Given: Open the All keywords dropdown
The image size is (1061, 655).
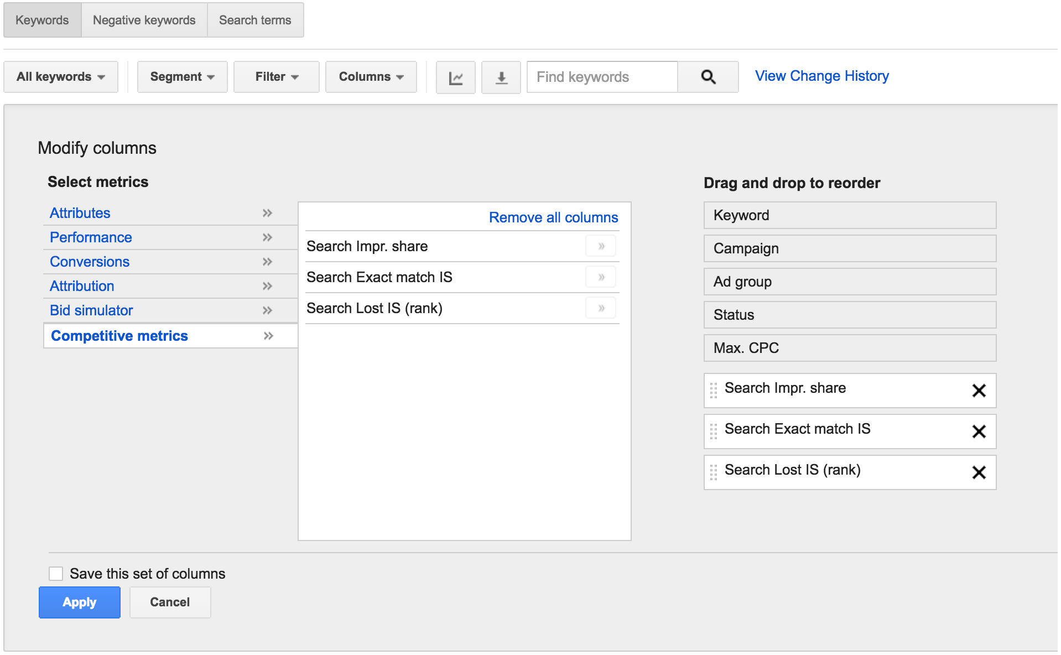Looking at the screenshot, I should click(60, 77).
